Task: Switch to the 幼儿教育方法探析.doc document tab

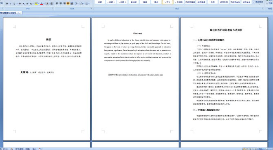Action: 11,13
